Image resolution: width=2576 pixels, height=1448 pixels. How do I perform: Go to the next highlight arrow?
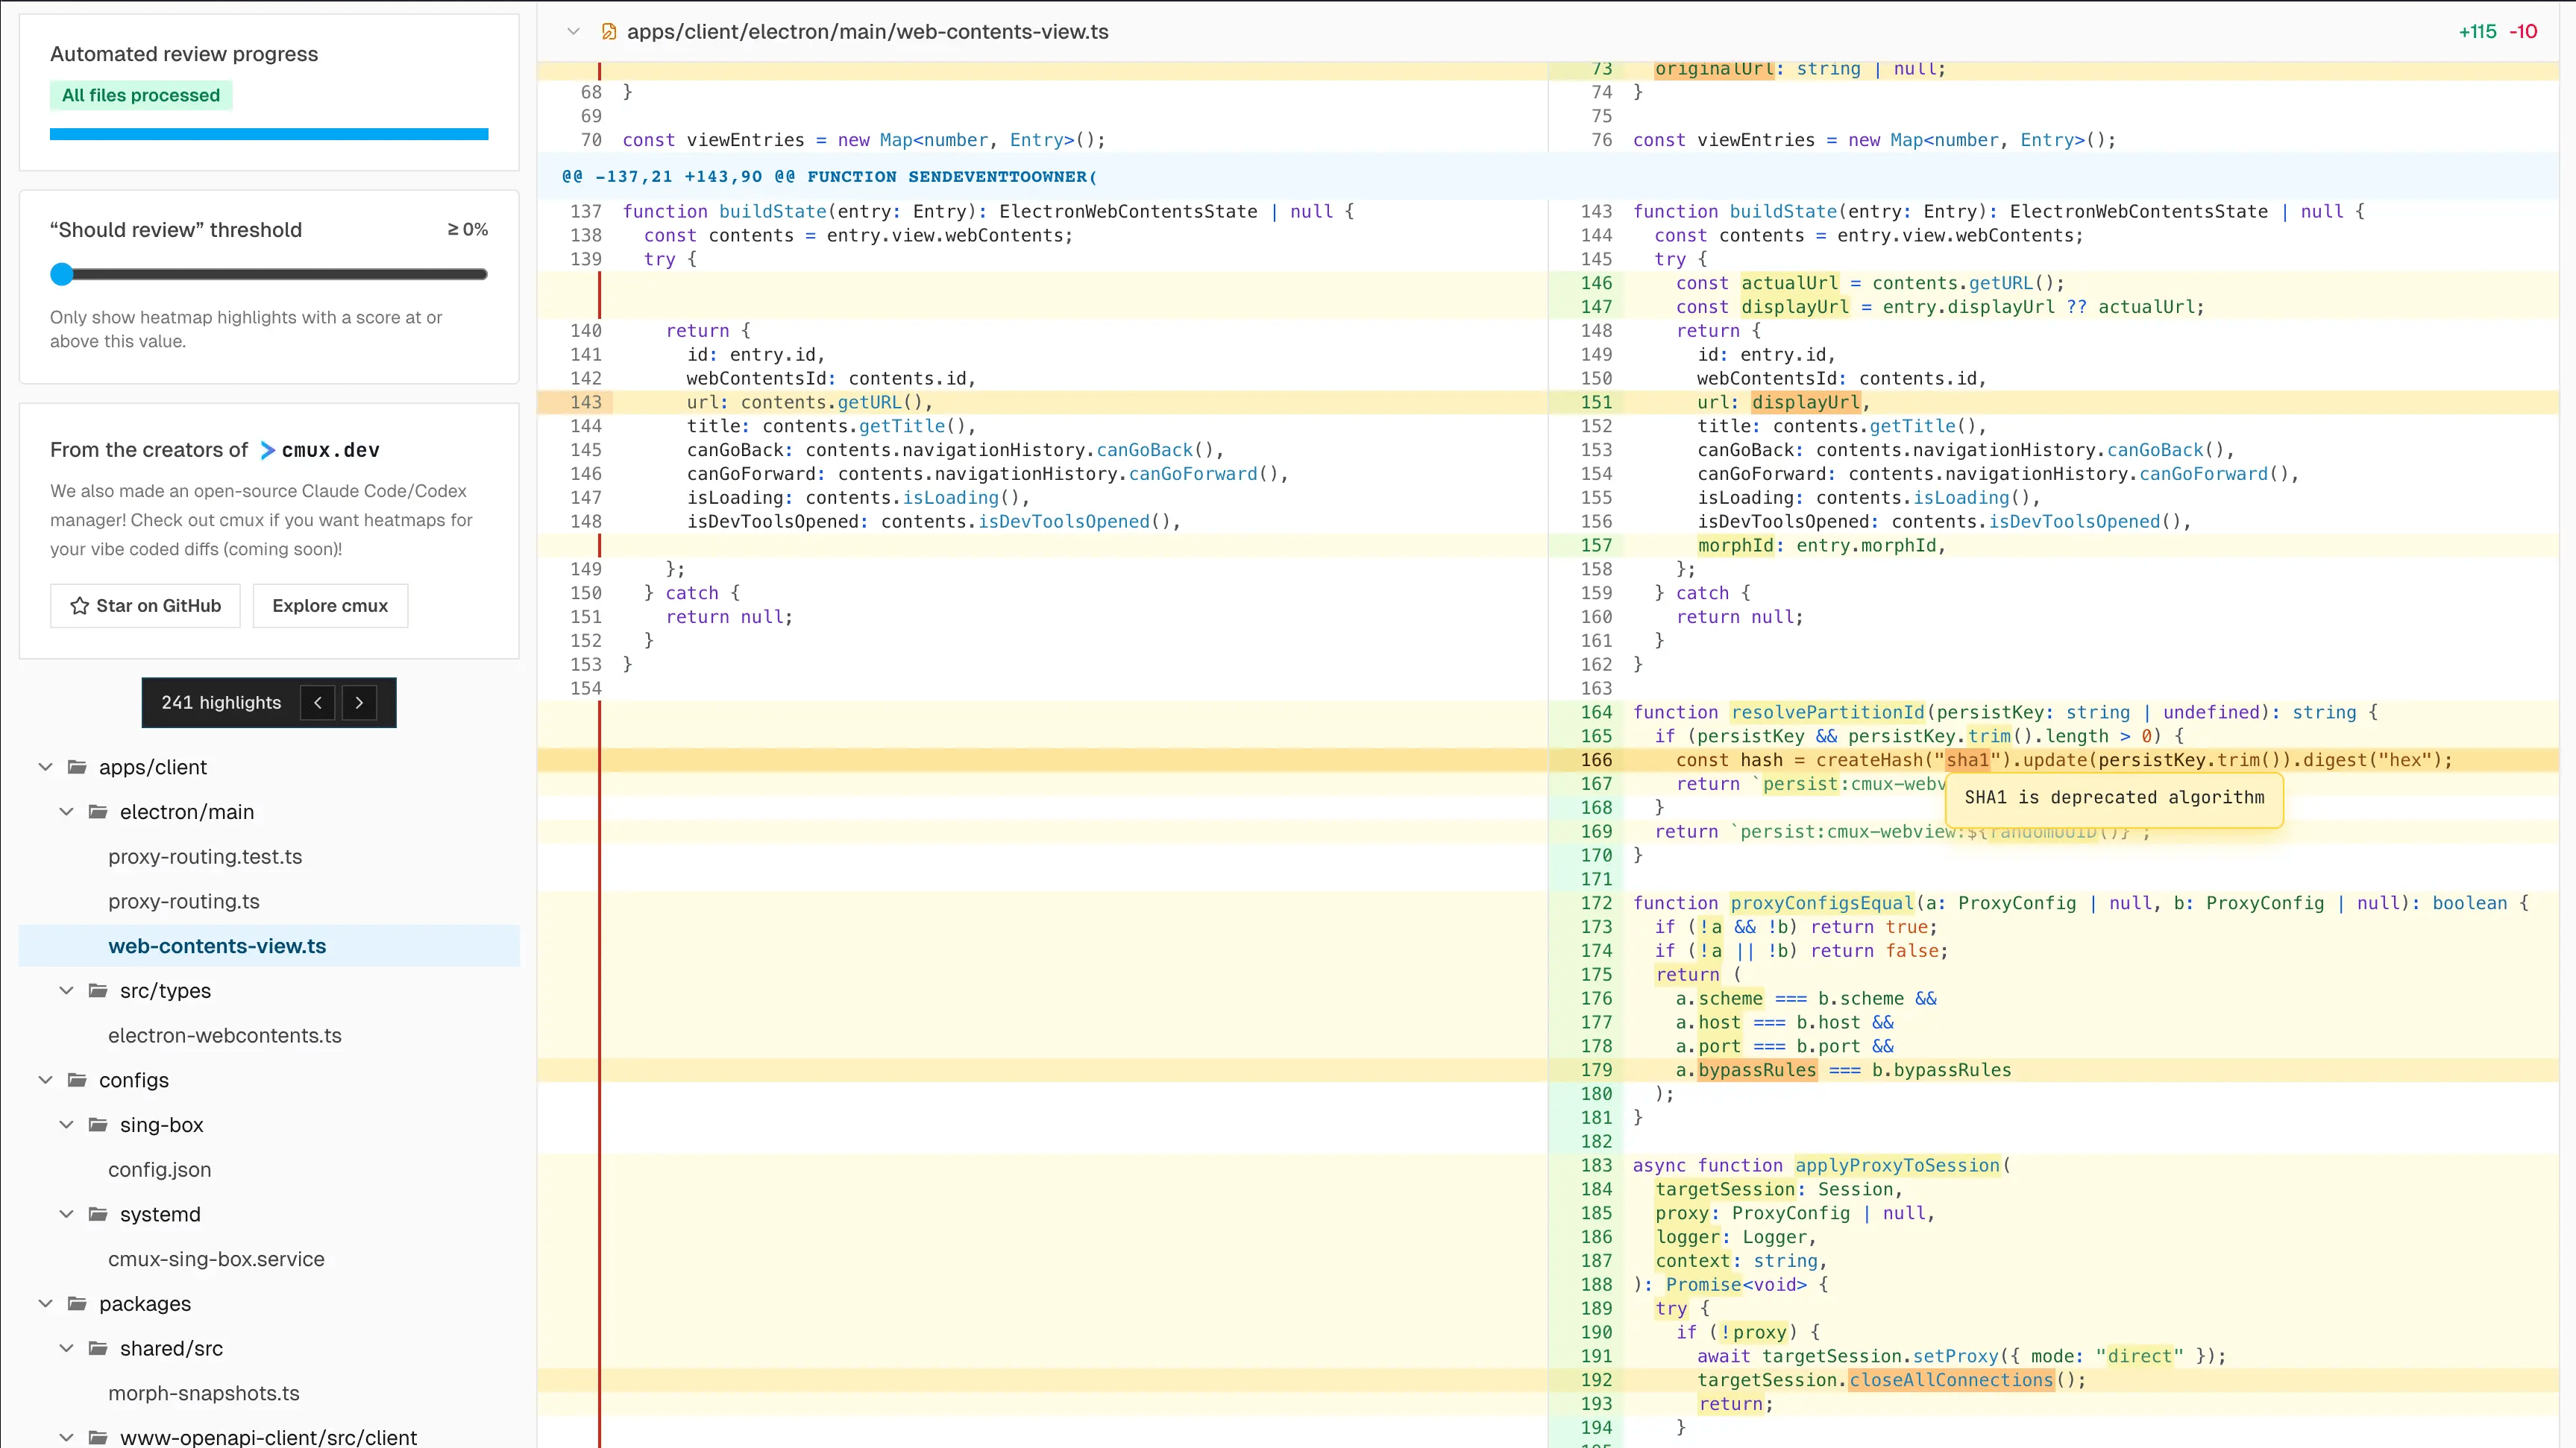[359, 703]
